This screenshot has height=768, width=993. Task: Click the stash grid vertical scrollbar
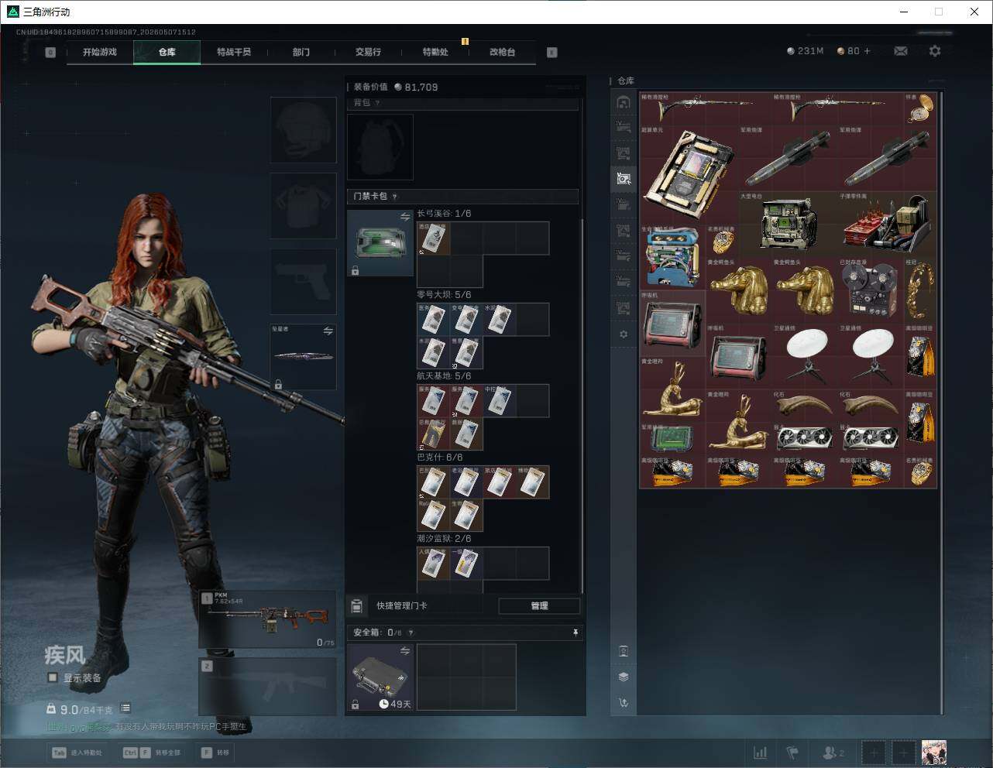[x=942, y=403]
